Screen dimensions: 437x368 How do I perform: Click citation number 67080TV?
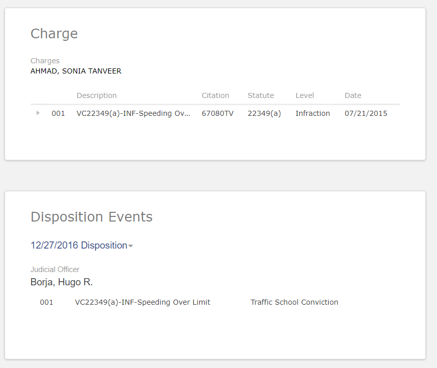pos(217,113)
